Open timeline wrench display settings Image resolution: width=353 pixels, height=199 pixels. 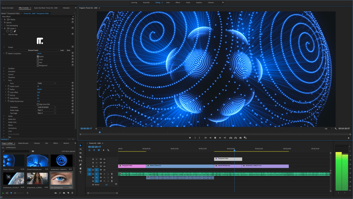pyautogui.click(x=108, y=150)
